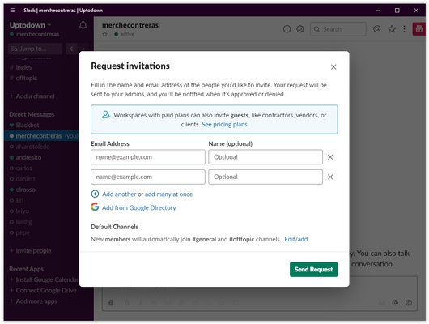
Task: Remove the second invitation row
Action: point(330,177)
